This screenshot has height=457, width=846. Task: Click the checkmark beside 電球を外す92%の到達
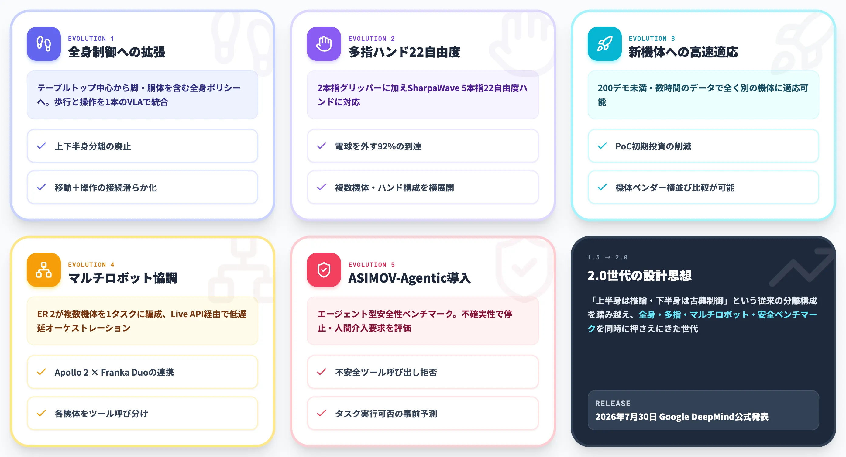[322, 146]
